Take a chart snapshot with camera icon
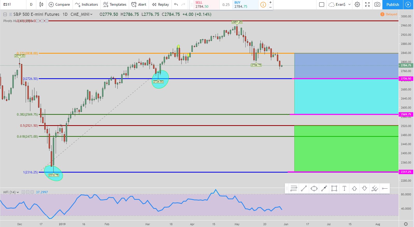Screen dimensions: 414x227 click(x=377, y=4)
